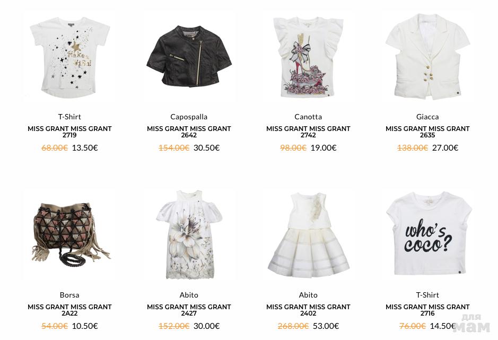
Task: Open the fringed Borsa bag image
Action: [x=69, y=234]
